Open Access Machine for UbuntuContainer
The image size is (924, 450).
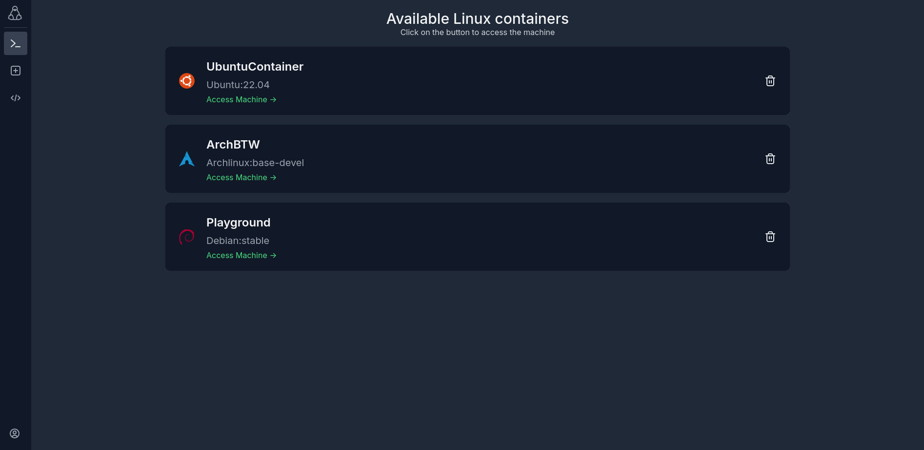point(241,99)
